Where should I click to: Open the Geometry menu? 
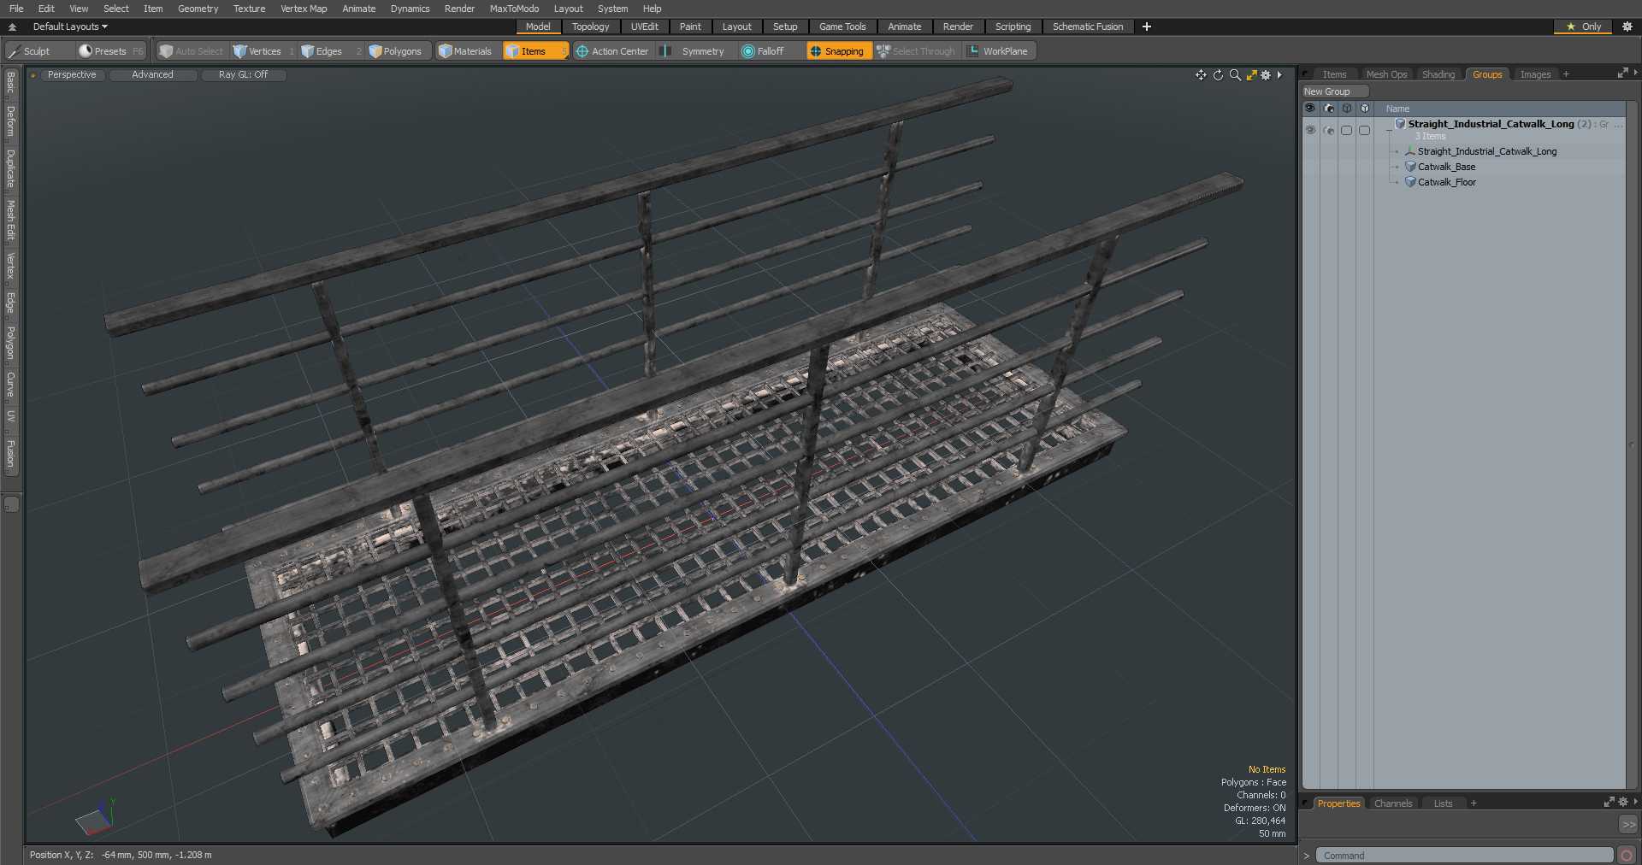(x=198, y=9)
